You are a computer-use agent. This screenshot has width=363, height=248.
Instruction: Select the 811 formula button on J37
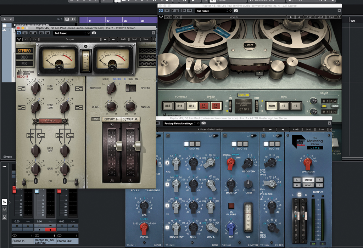click(180, 106)
